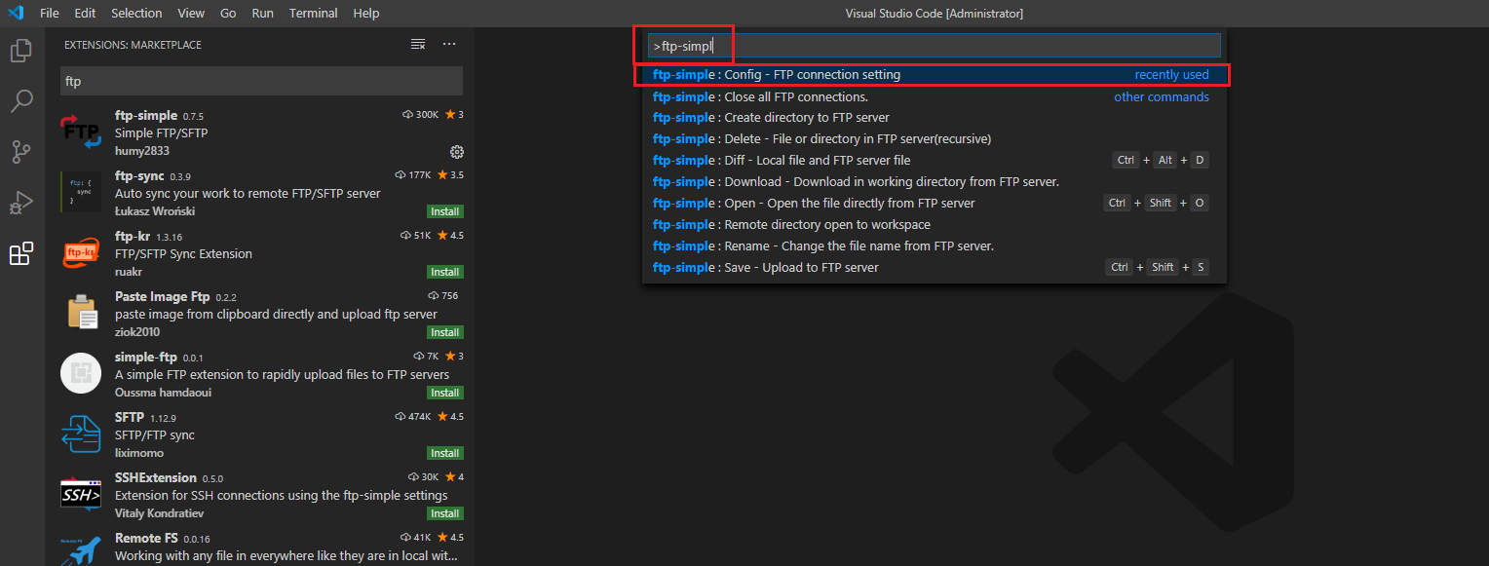The image size is (1489, 566).
Task: Open the Terminal menu
Action: 314,14
